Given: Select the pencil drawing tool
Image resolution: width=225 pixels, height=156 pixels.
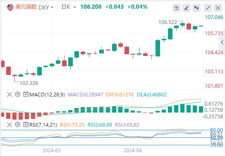Looking at the screenshot, I should [x=187, y=8].
